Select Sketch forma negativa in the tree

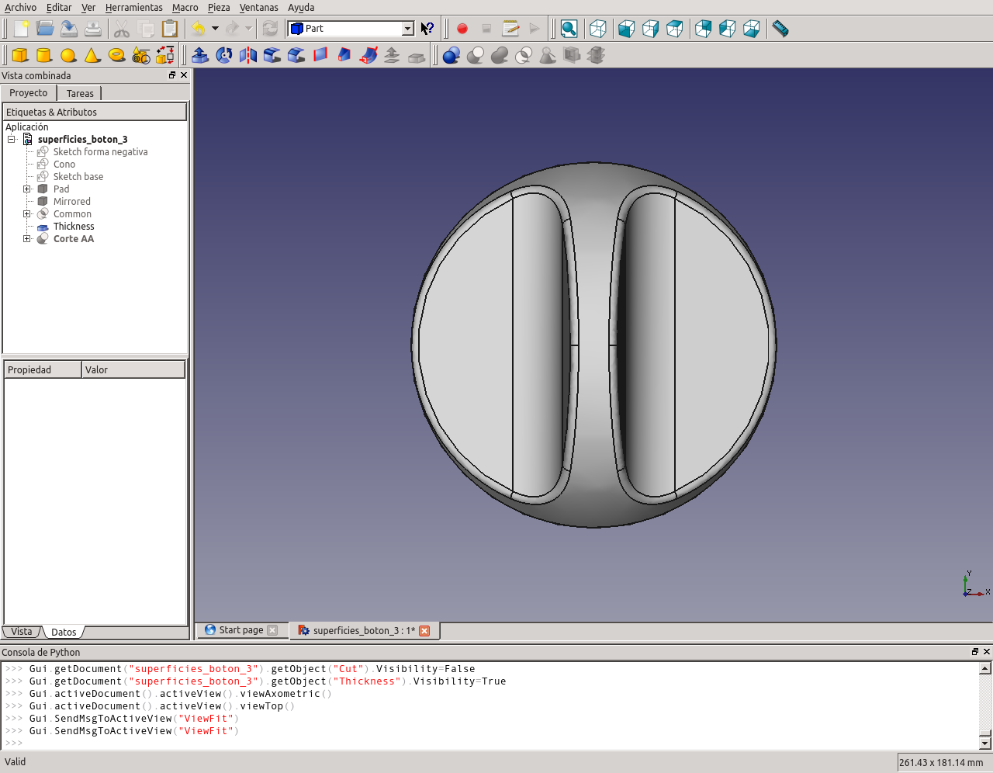tap(100, 152)
